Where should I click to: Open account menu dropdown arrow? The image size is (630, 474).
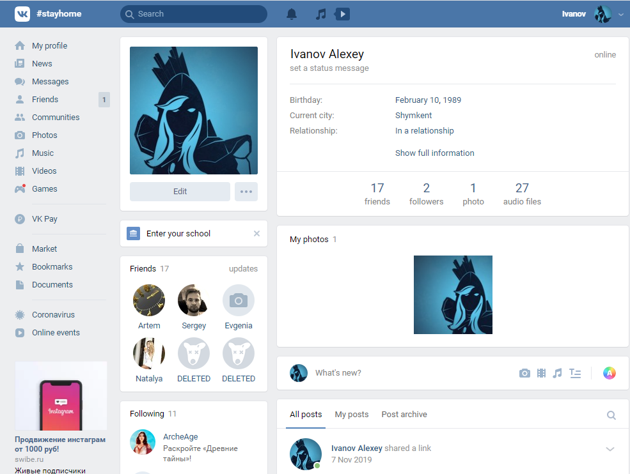[621, 14]
